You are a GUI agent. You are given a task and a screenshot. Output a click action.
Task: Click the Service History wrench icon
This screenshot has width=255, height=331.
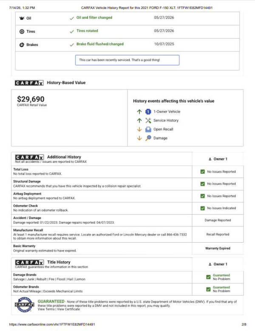point(148,120)
